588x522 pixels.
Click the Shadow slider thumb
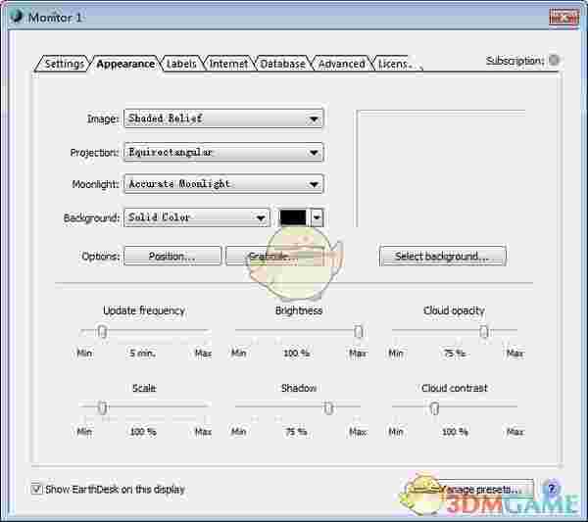click(328, 407)
